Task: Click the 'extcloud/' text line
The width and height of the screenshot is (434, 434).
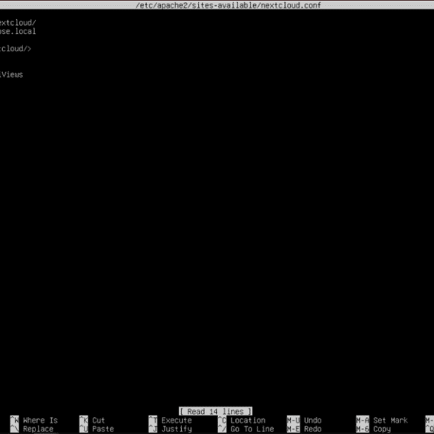Action: [18, 23]
